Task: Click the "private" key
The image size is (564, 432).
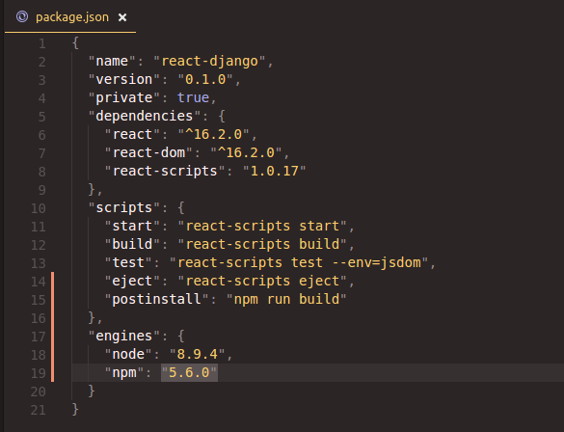Action: click(x=123, y=97)
